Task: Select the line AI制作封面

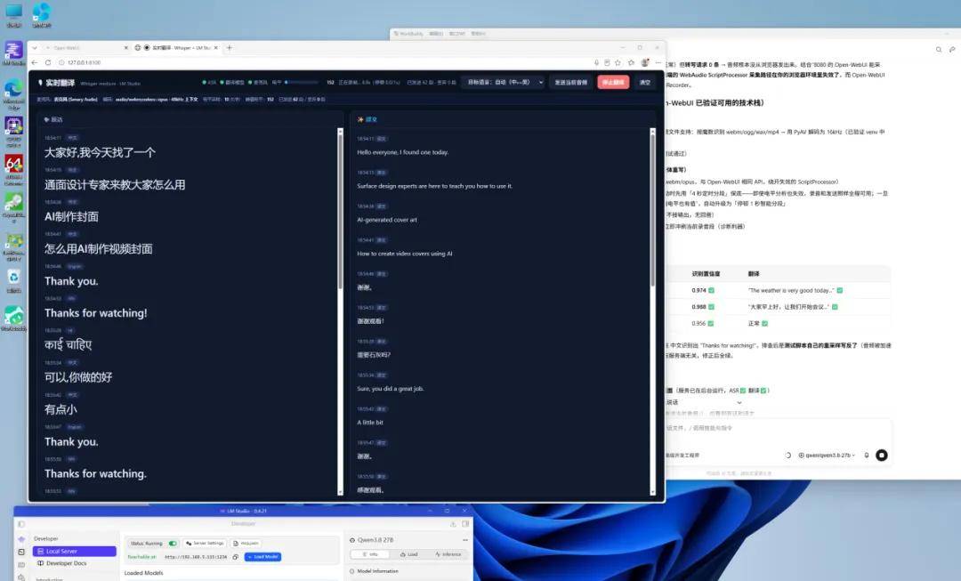Action: coord(71,216)
